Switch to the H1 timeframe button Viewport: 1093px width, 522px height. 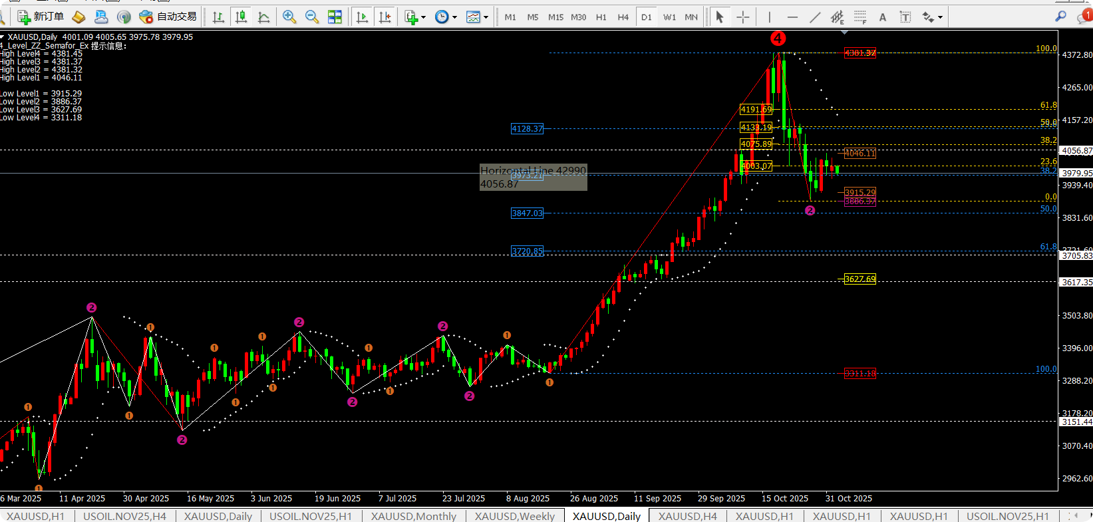[x=601, y=17]
